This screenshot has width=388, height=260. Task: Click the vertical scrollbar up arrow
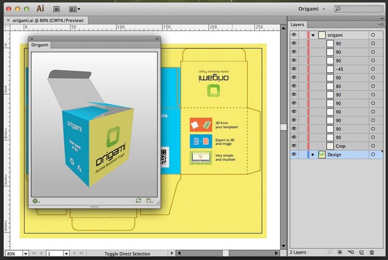(284, 27)
